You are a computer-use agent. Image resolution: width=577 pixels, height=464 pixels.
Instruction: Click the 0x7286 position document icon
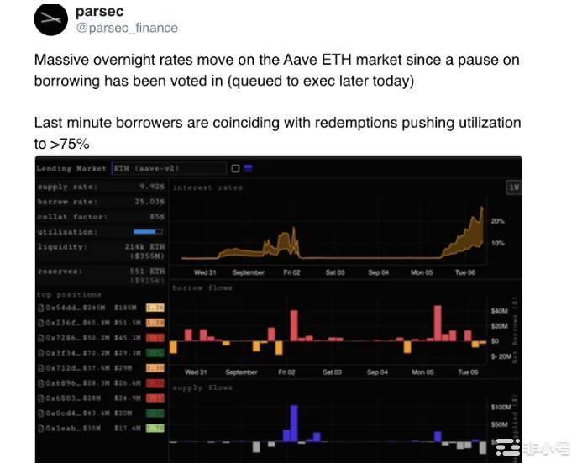(x=39, y=339)
